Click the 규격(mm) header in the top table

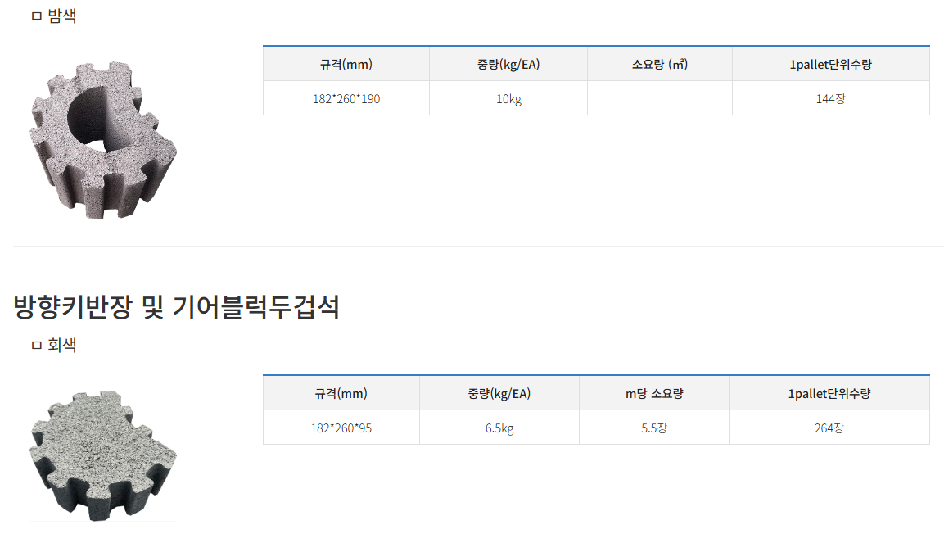pos(346,64)
